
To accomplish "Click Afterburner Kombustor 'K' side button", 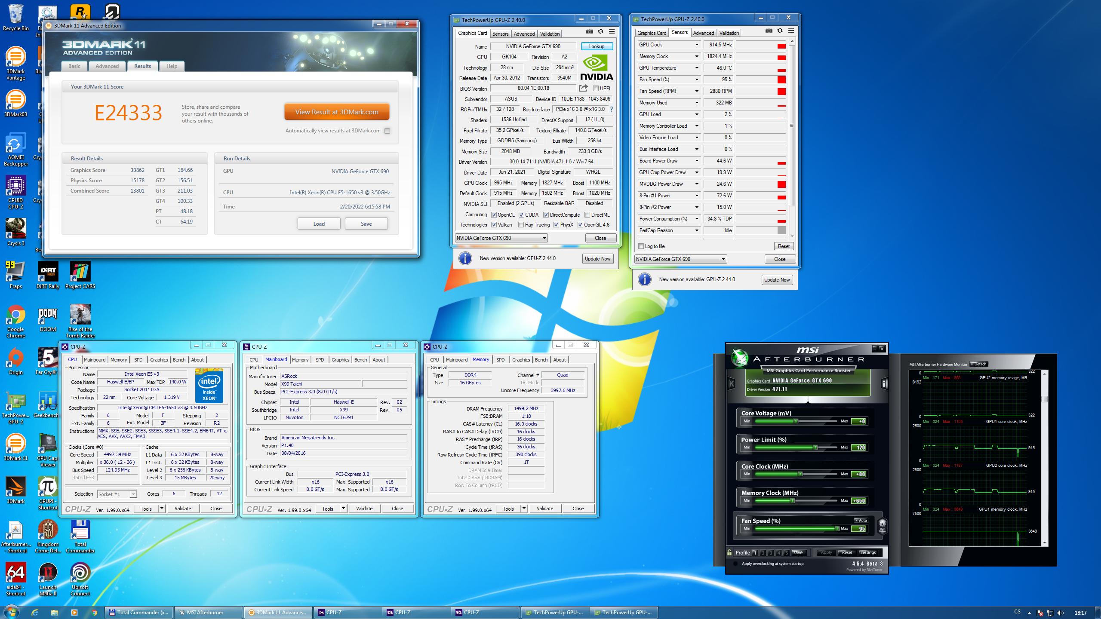I will (731, 383).
